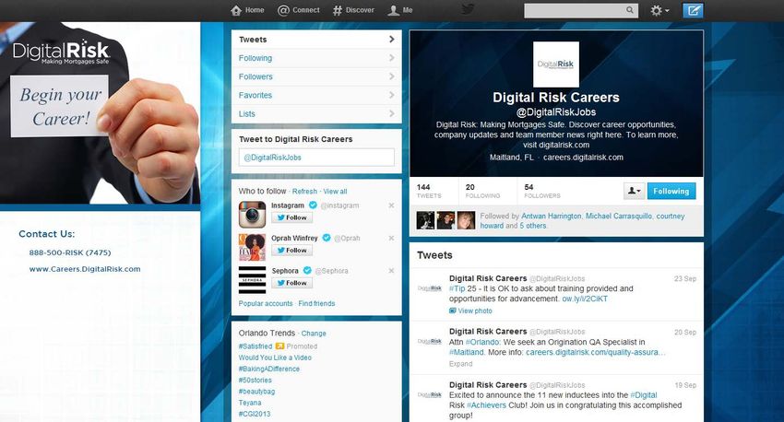Click the Tweet to Digital Risk Careers box
Image resolution: width=784 pixels, height=422 pixels.
(315, 158)
